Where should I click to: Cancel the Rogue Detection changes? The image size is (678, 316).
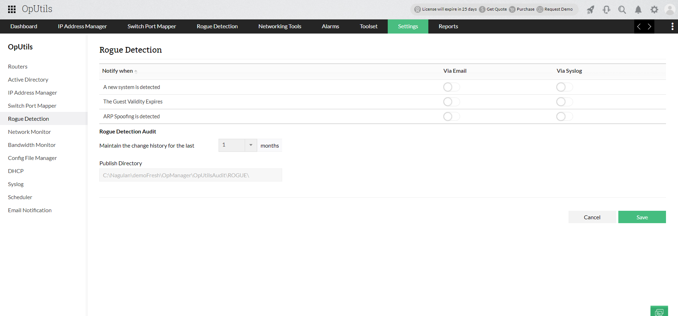592,217
